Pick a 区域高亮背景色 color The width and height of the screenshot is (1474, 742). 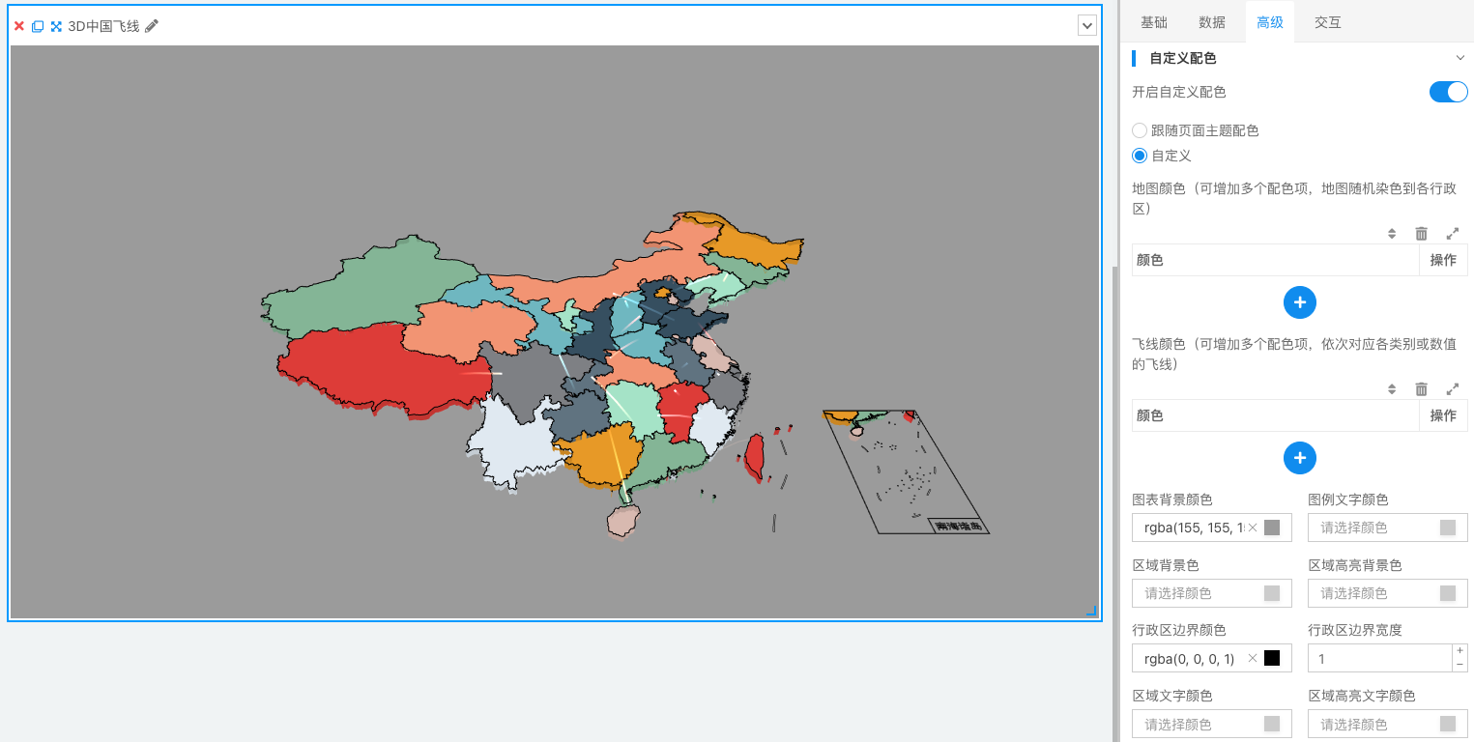(x=1387, y=593)
